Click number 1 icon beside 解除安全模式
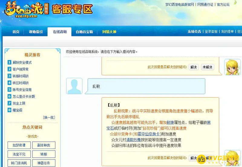Image resolution: width=242 pixels, height=167 pixels. [9, 62]
